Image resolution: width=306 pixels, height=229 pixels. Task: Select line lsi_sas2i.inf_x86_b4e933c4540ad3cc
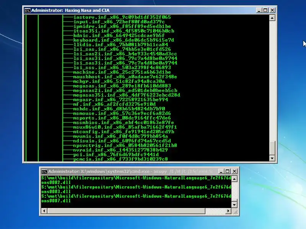coord(125,54)
